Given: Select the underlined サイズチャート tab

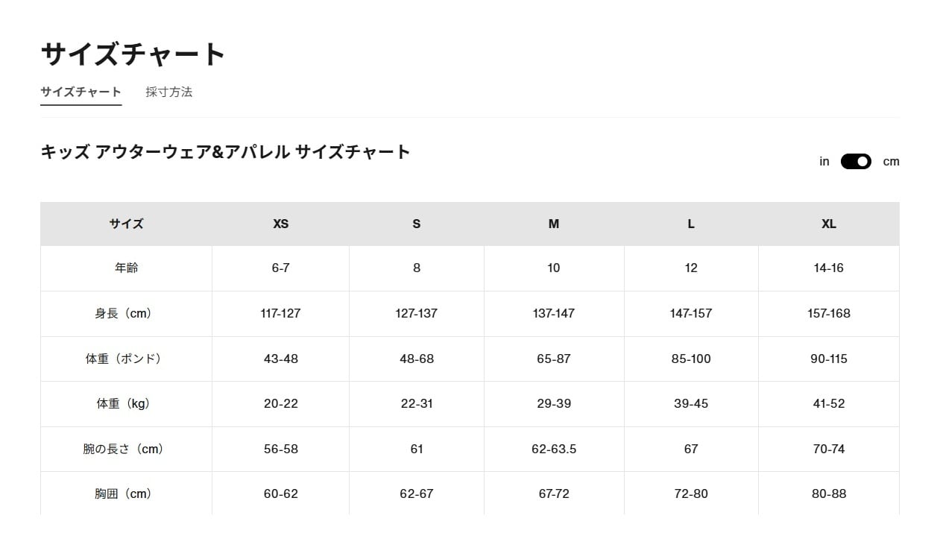Looking at the screenshot, I should click(81, 92).
